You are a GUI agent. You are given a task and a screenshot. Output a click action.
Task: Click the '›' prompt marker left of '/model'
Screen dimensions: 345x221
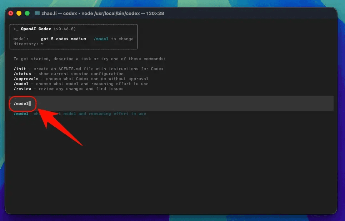10,104
